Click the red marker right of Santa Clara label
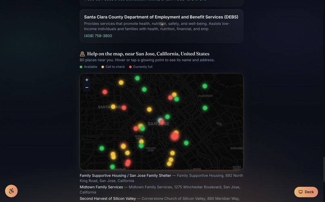 [124, 107]
